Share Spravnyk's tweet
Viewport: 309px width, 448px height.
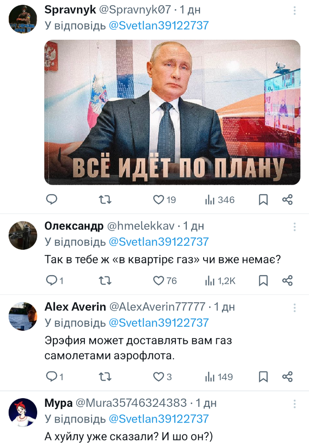point(287,199)
